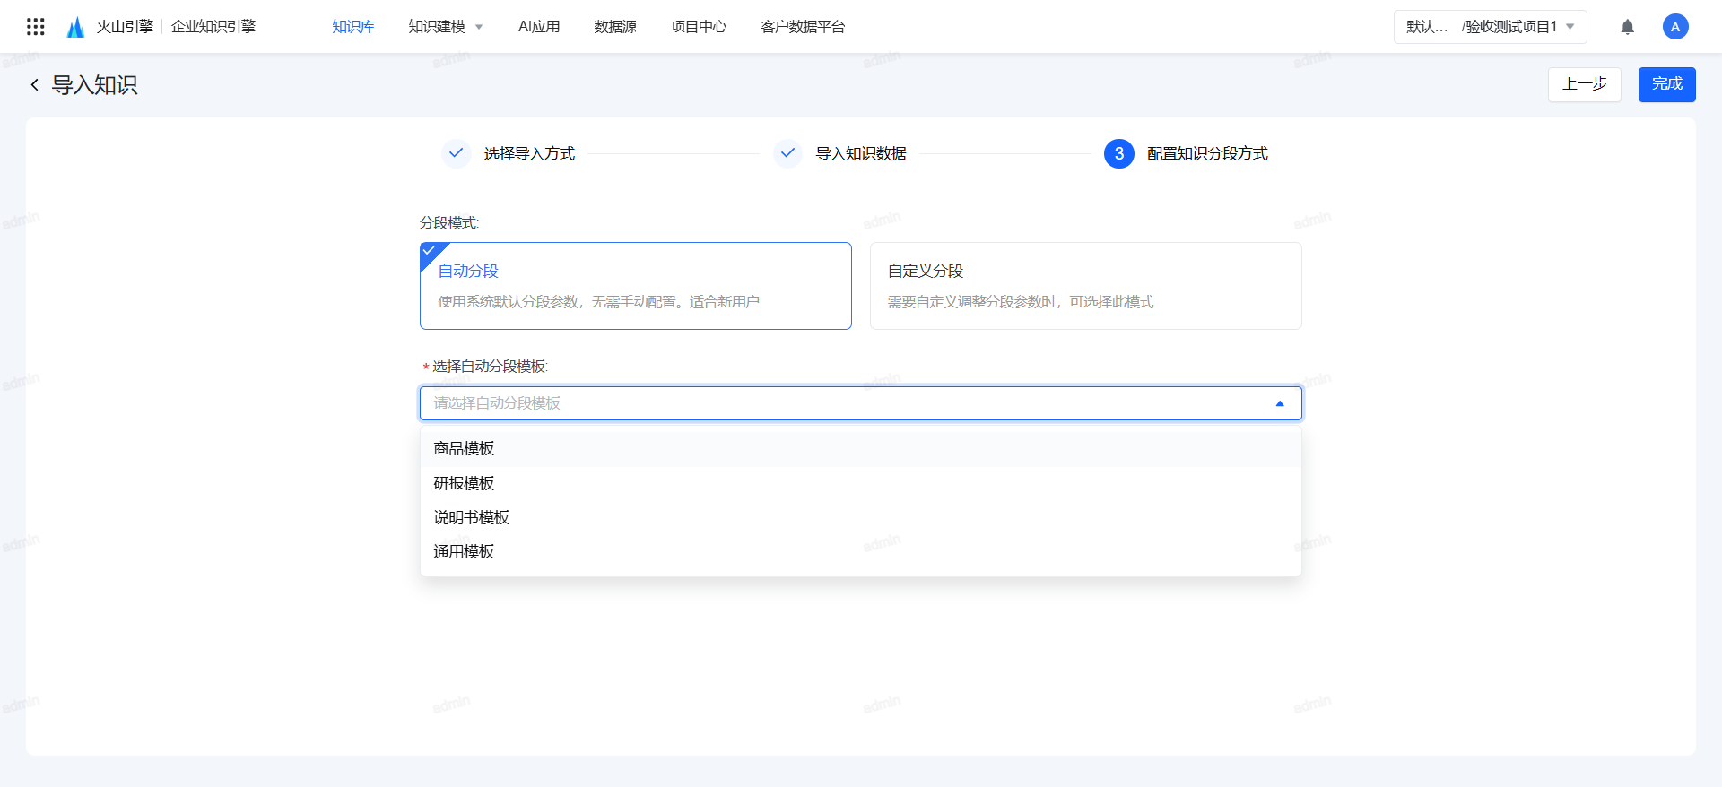Switch to the 数据源 tab
Viewport: 1722px width, 787px height.
click(614, 27)
